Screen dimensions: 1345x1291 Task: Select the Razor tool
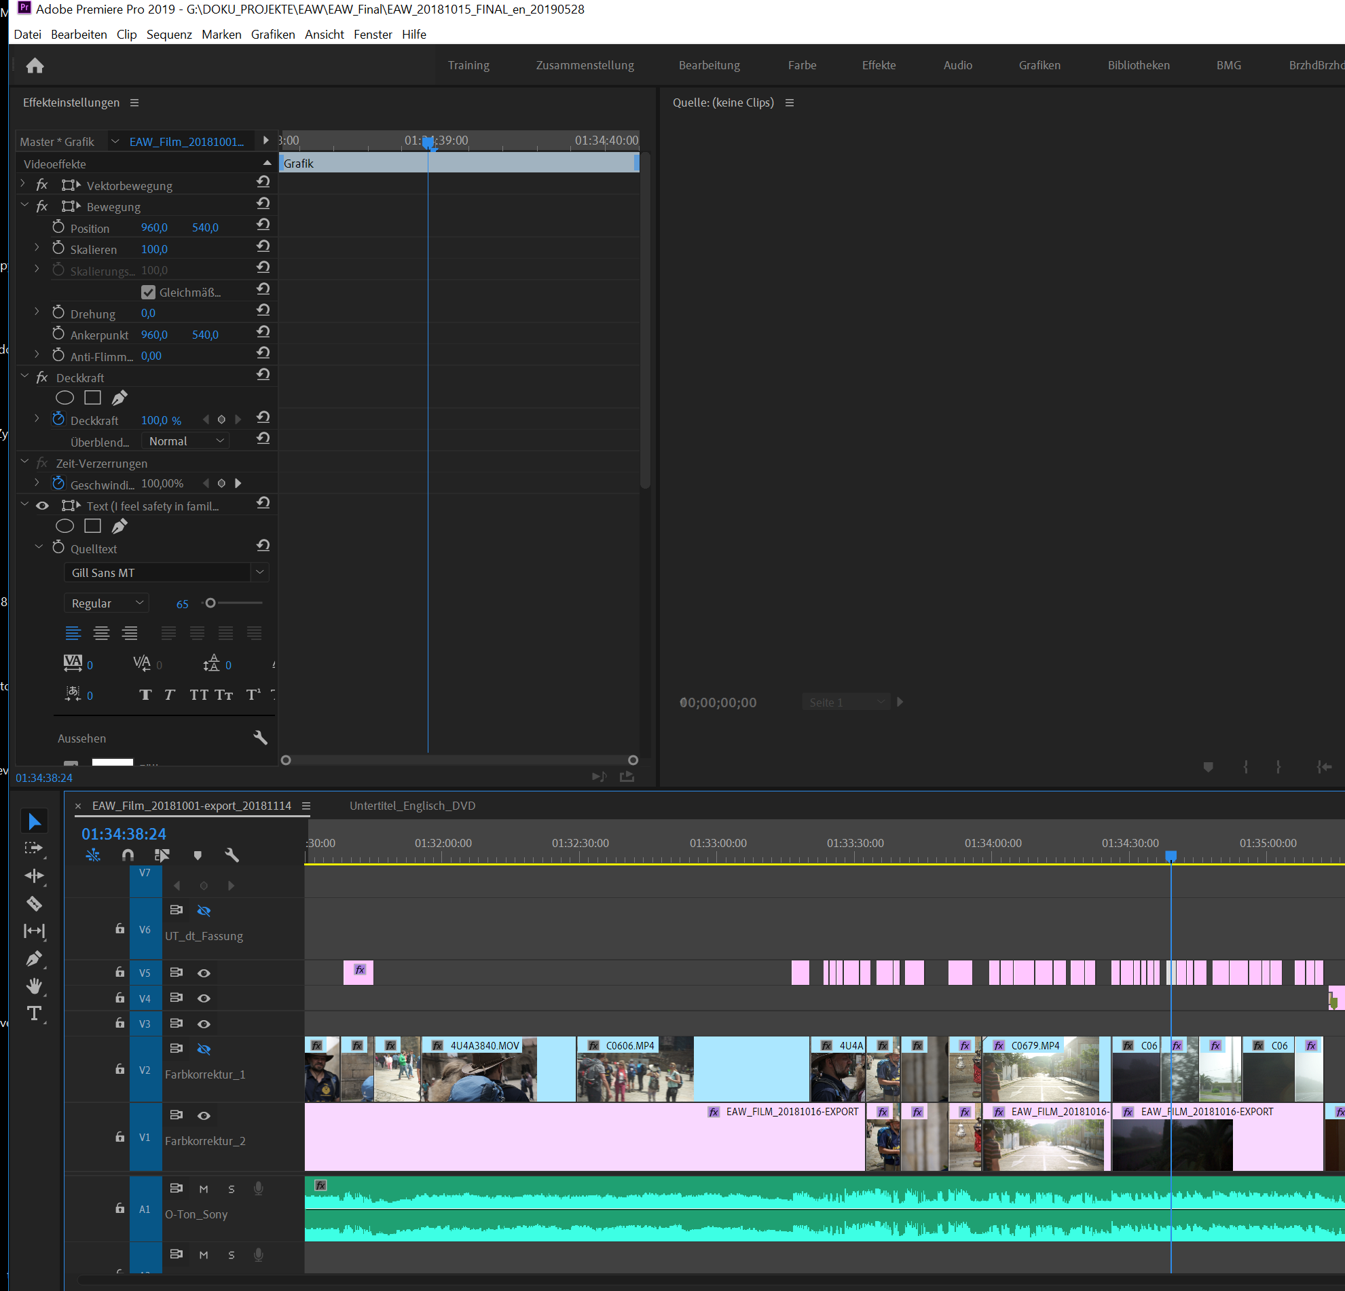(34, 903)
